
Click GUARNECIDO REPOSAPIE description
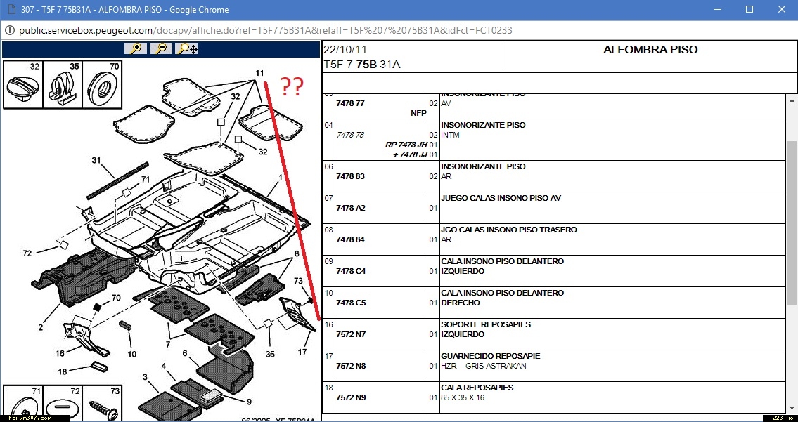click(491, 355)
